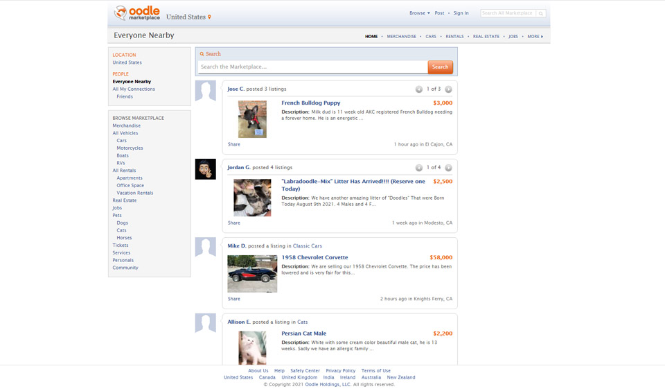Open the French Bulldog Puppy photo thumbnail

pyautogui.click(x=252, y=119)
